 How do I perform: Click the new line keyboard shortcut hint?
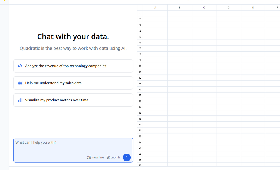95,157
